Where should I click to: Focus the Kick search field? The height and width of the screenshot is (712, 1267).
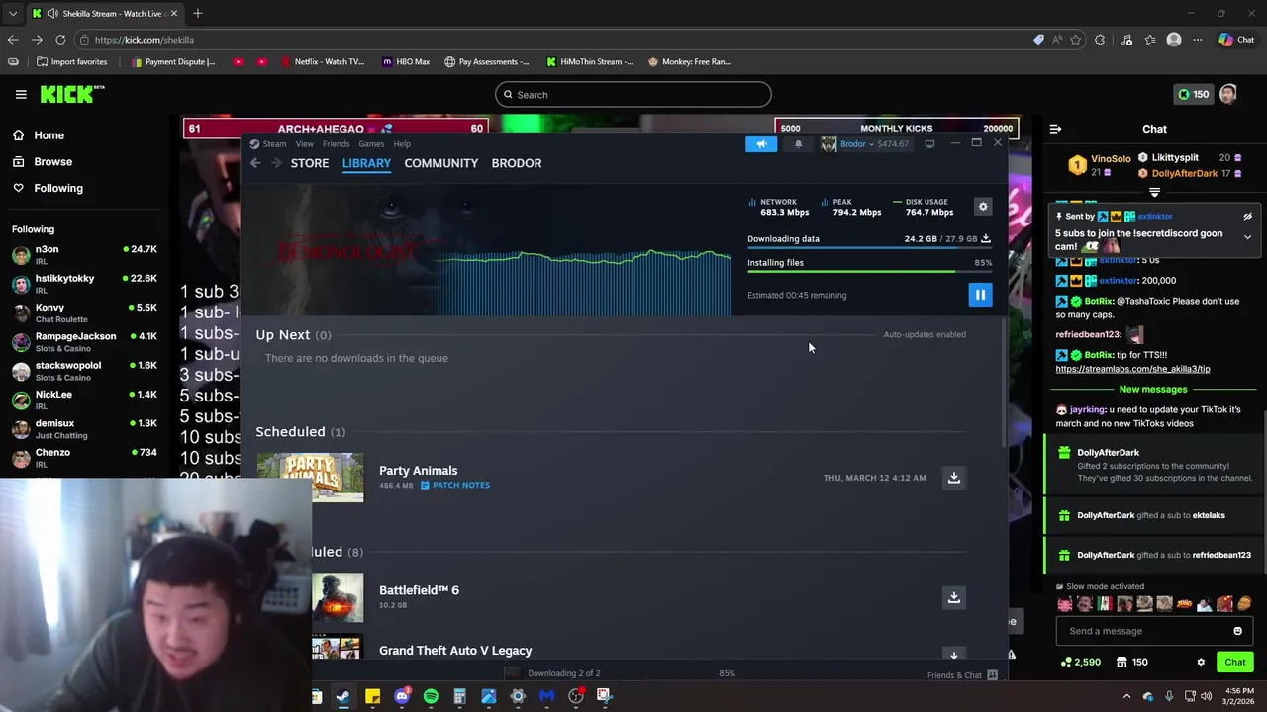633,95
